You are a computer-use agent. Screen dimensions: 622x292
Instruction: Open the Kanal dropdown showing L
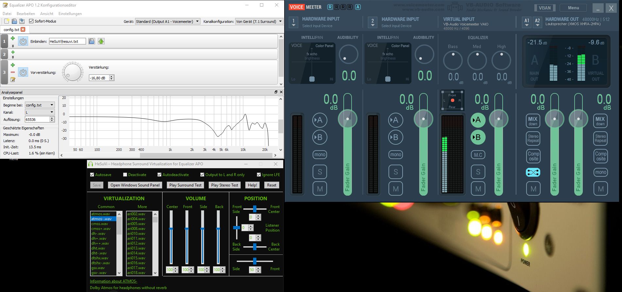coord(40,112)
